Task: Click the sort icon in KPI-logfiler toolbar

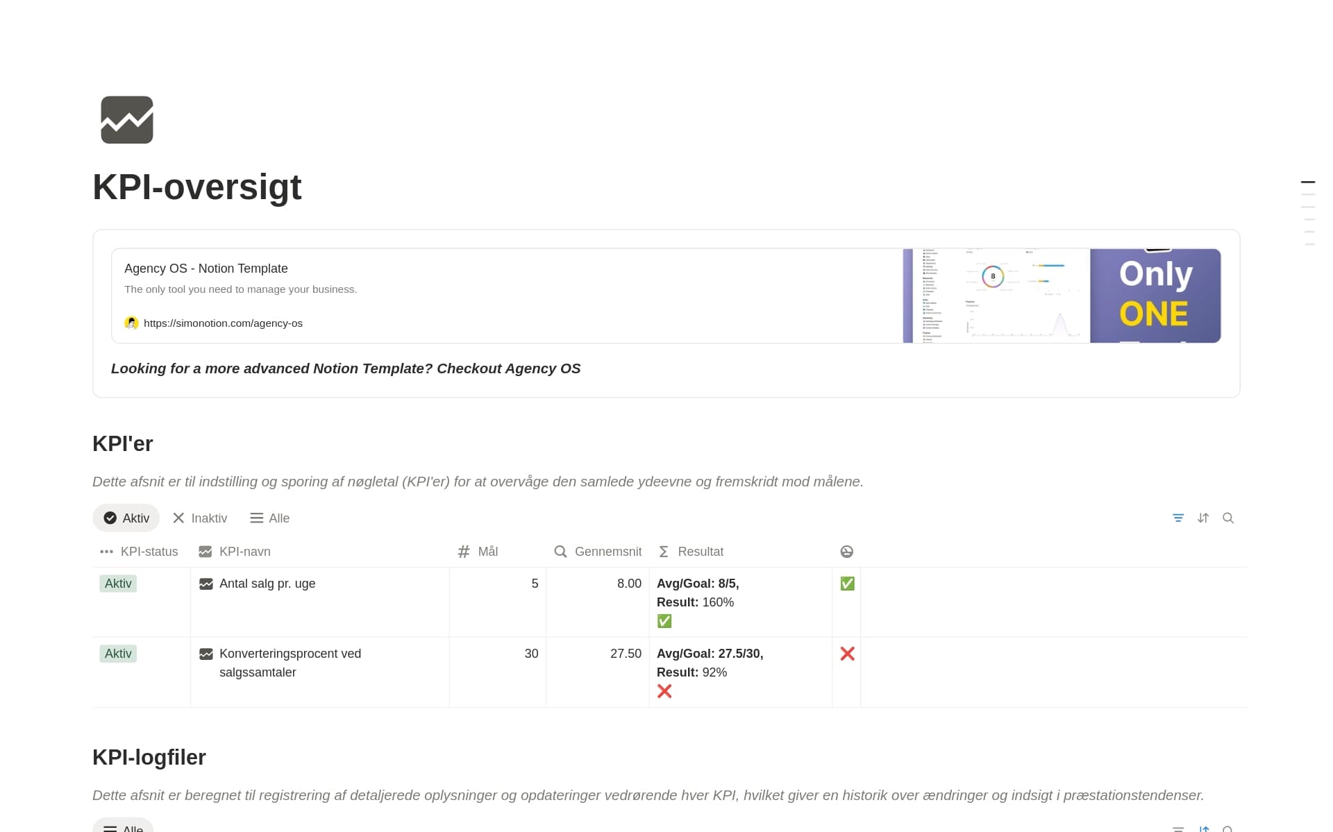Action: pyautogui.click(x=1204, y=829)
